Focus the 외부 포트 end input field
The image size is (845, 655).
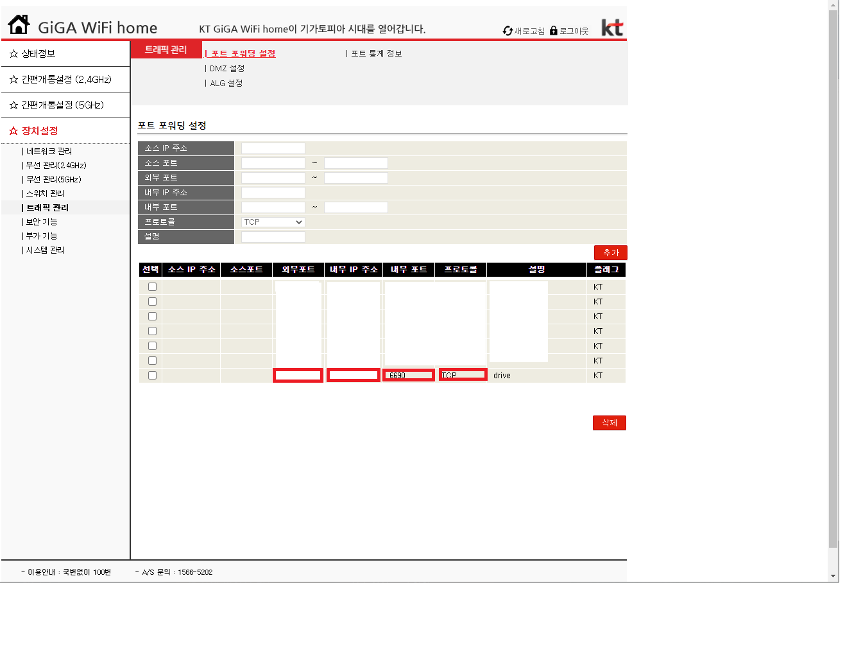tap(355, 178)
